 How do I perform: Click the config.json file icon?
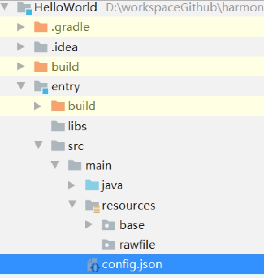click(94, 265)
